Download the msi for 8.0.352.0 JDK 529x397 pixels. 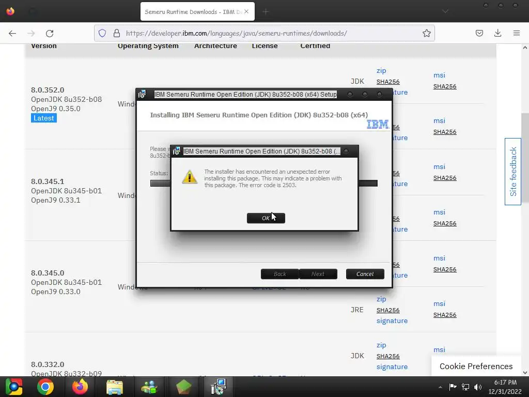click(x=439, y=75)
